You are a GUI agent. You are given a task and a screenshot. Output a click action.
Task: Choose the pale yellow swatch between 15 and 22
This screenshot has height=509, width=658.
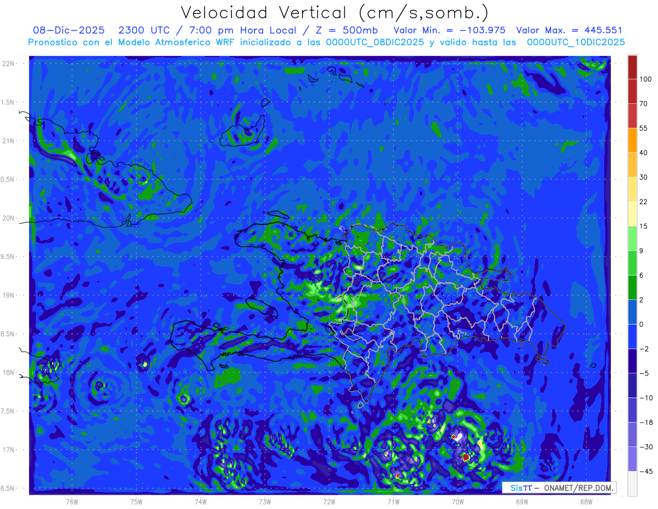(x=632, y=214)
